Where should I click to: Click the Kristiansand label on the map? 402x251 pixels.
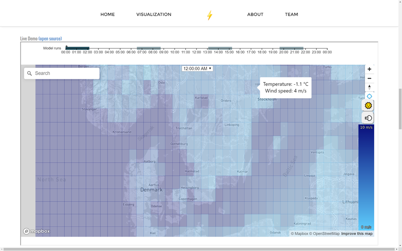point(122,132)
